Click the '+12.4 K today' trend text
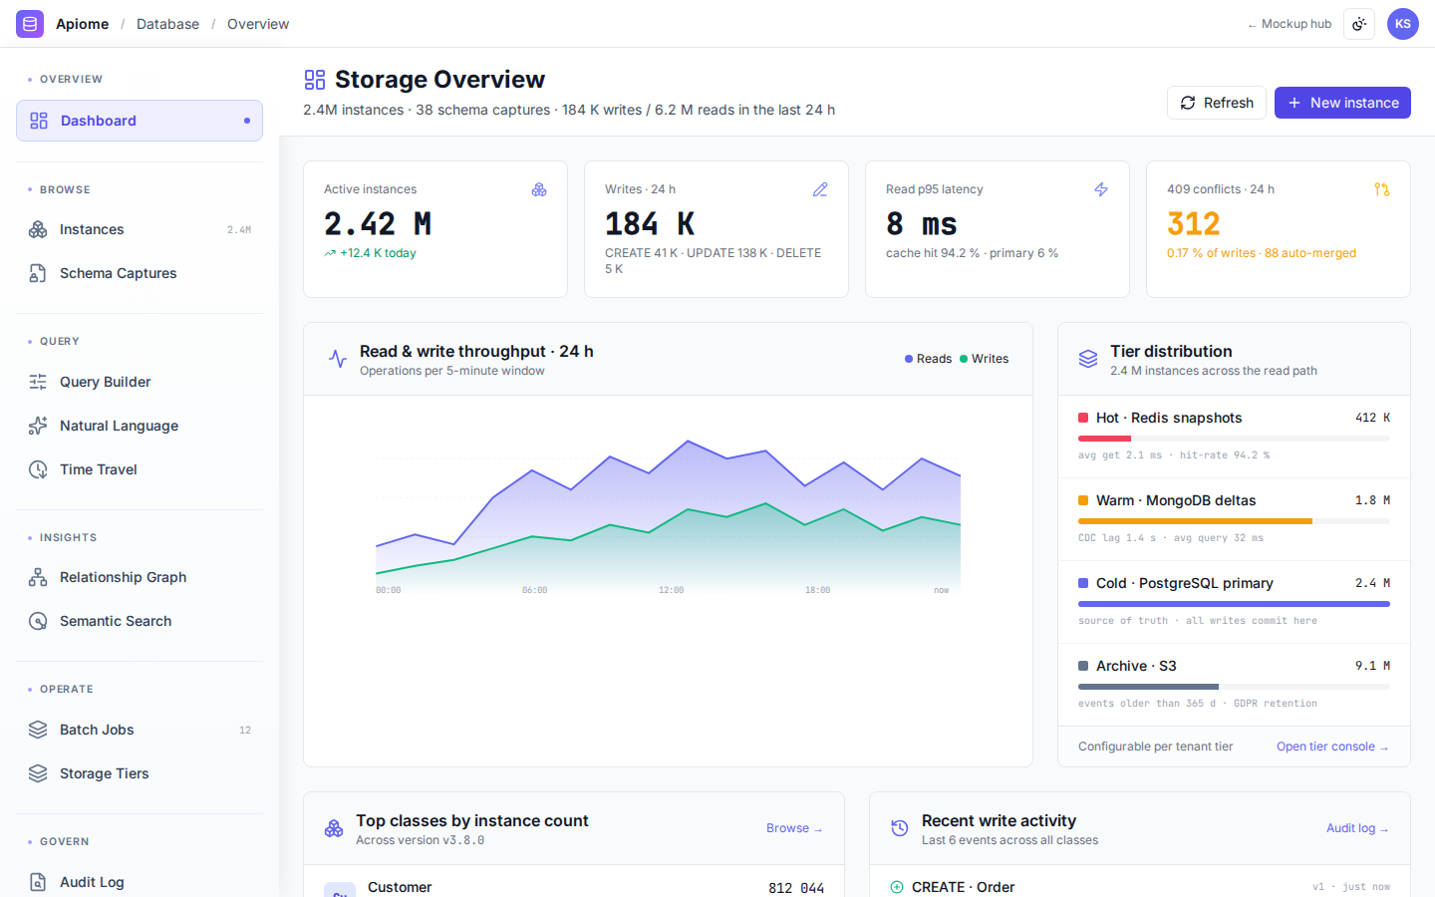This screenshot has height=897, width=1435. [370, 253]
